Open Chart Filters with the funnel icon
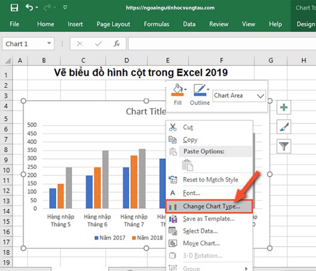This screenshot has height=271, width=316. pos(283,146)
